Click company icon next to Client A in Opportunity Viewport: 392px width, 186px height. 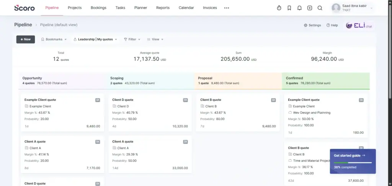26,148
